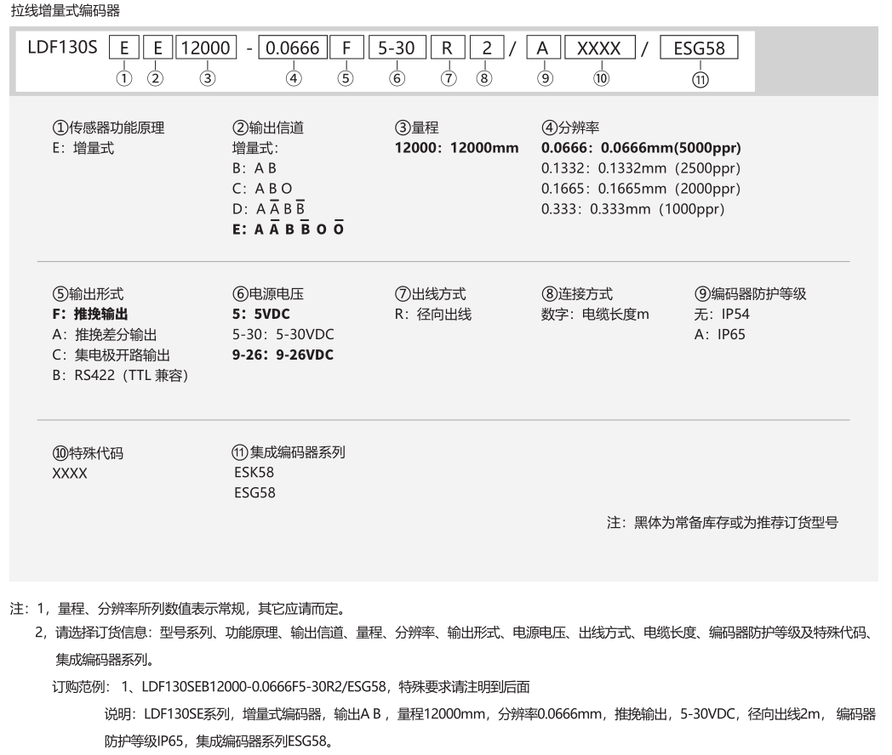Select the resolution 0.0666mm(5000ppr) line
Viewport: 892px width, 755px height.
click(x=641, y=148)
